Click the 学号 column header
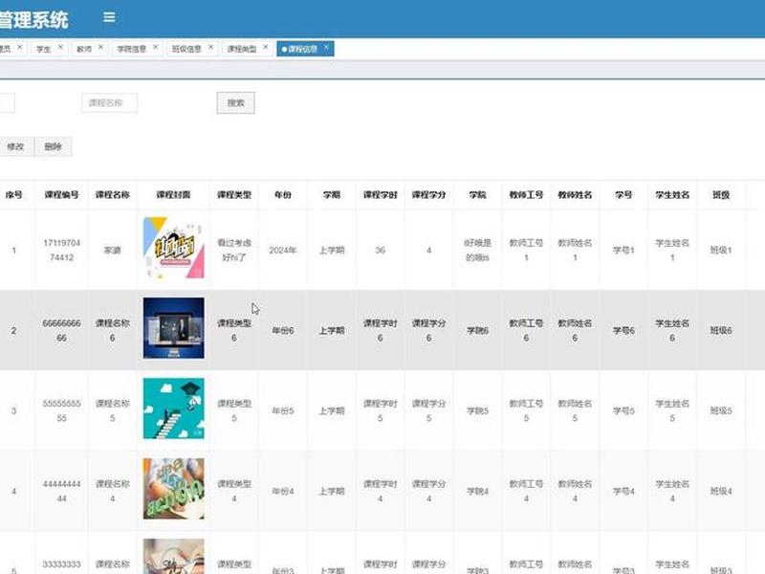The image size is (765, 574). (623, 195)
